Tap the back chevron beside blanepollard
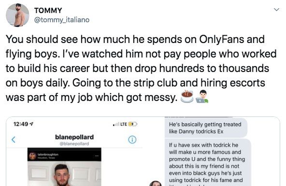The width and height of the screenshot is (286, 186). pyautogui.click(x=14, y=140)
